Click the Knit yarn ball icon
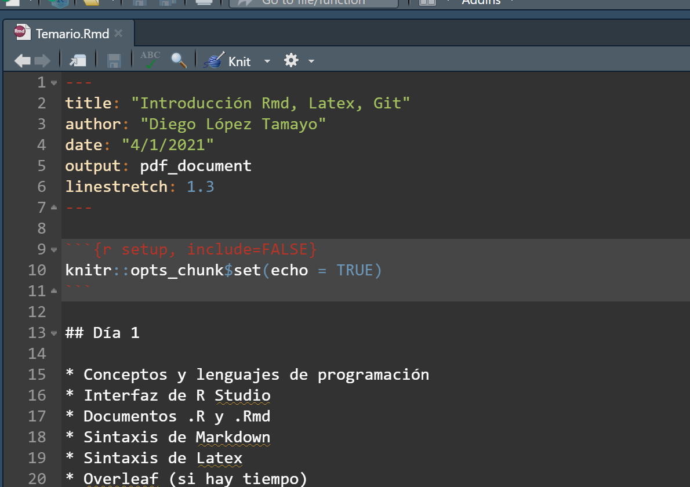Screen dimensions: 690x487 [214, 60]
